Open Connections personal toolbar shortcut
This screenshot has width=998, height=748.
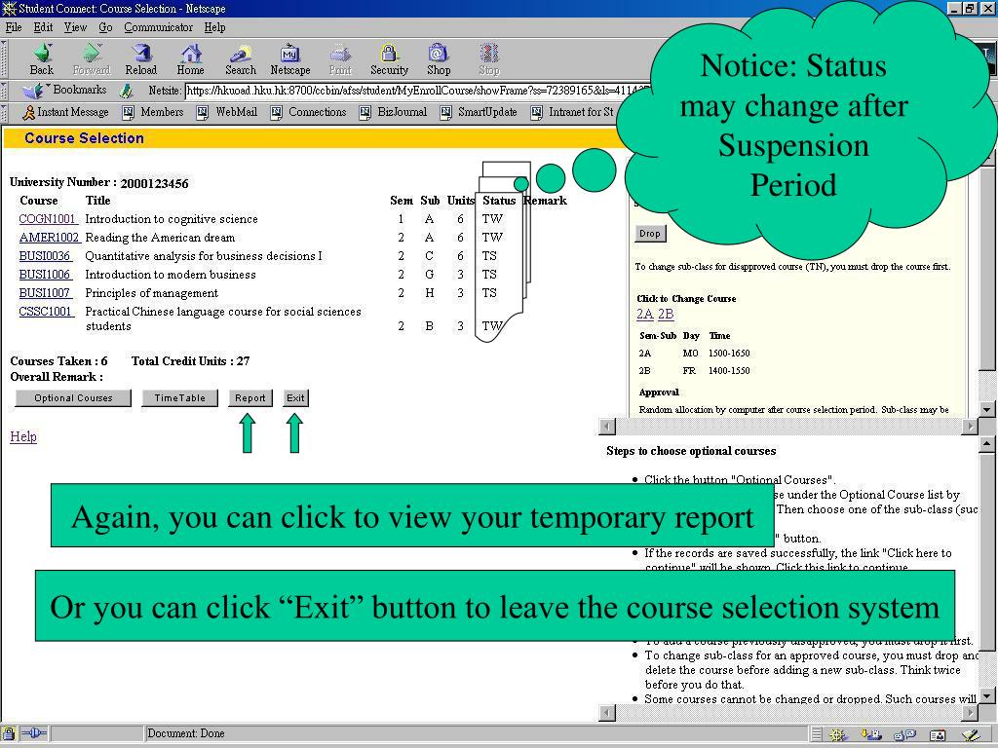[307, 112]
